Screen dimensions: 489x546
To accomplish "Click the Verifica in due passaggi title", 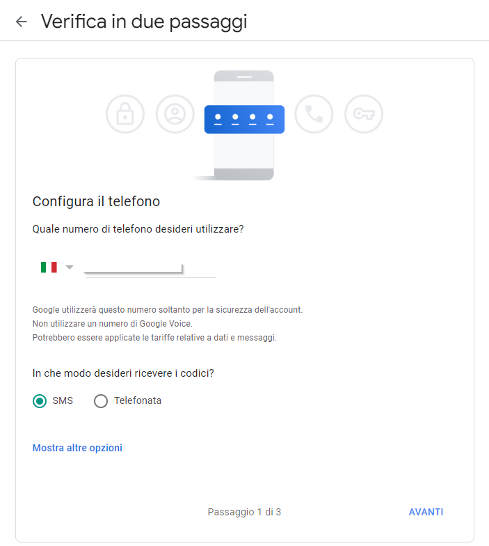I will coord(144,22).
